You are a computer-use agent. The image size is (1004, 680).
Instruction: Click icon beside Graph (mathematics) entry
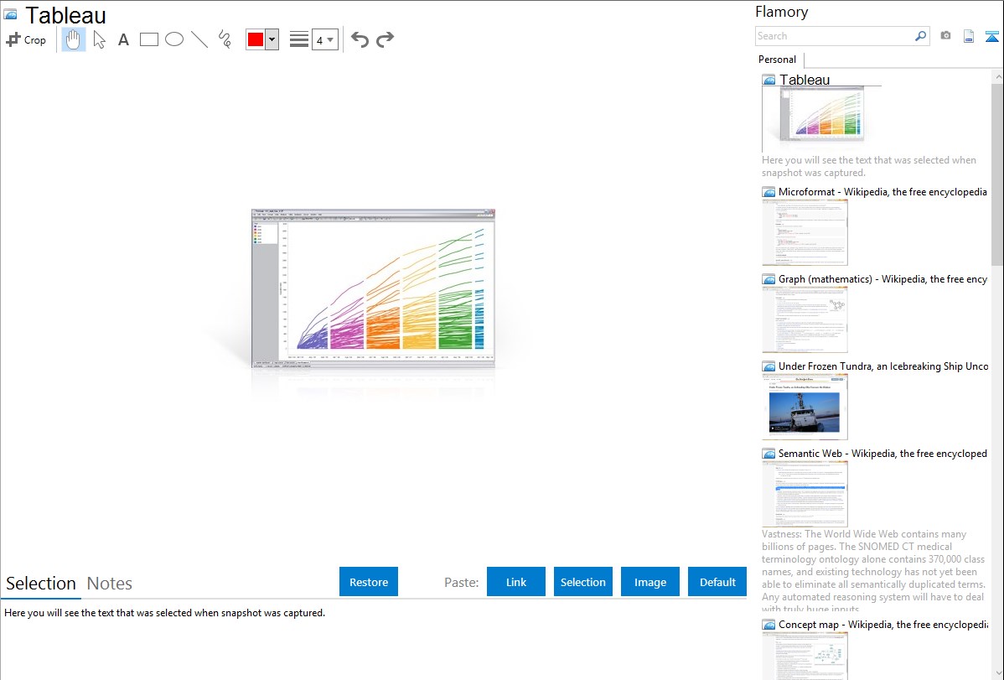coord(769,279)
